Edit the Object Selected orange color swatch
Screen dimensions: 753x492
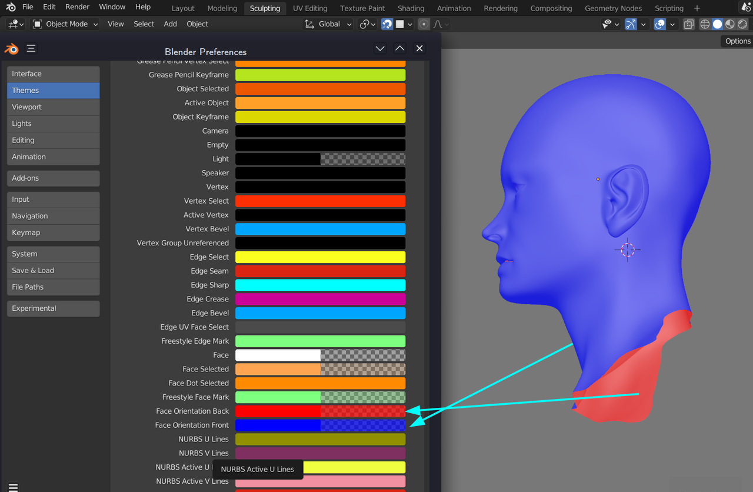[x=321, y=89]
